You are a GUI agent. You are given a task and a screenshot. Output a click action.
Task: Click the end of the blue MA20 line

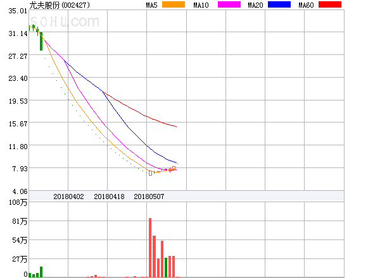[177, 162]
